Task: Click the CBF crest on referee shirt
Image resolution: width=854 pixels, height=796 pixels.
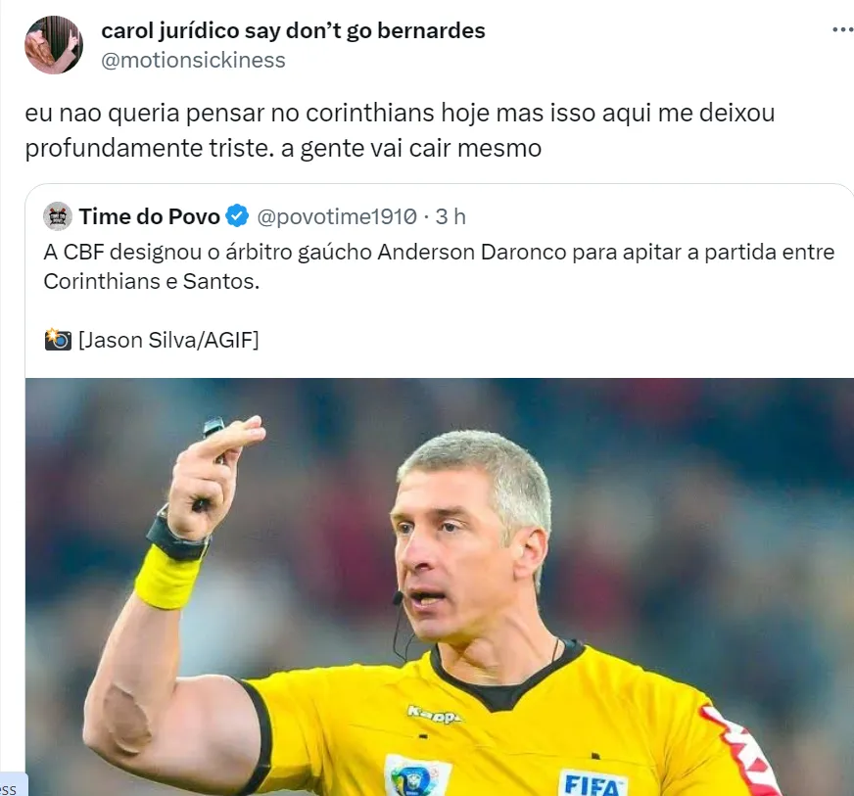Action: (416, 775)
